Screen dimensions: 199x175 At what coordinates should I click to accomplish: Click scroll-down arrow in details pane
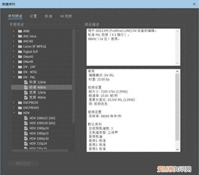pyautogui.click(x=177, y=150)
